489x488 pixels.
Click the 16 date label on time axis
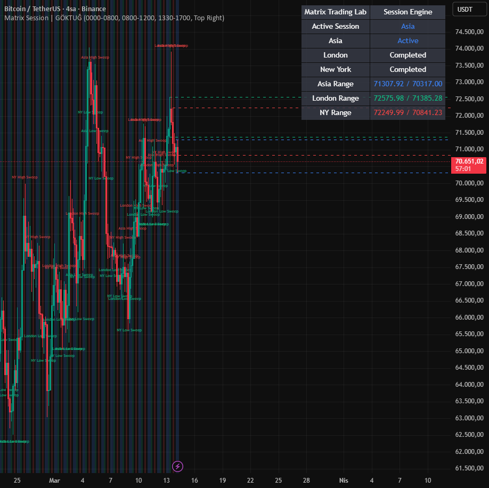[194, 480]
